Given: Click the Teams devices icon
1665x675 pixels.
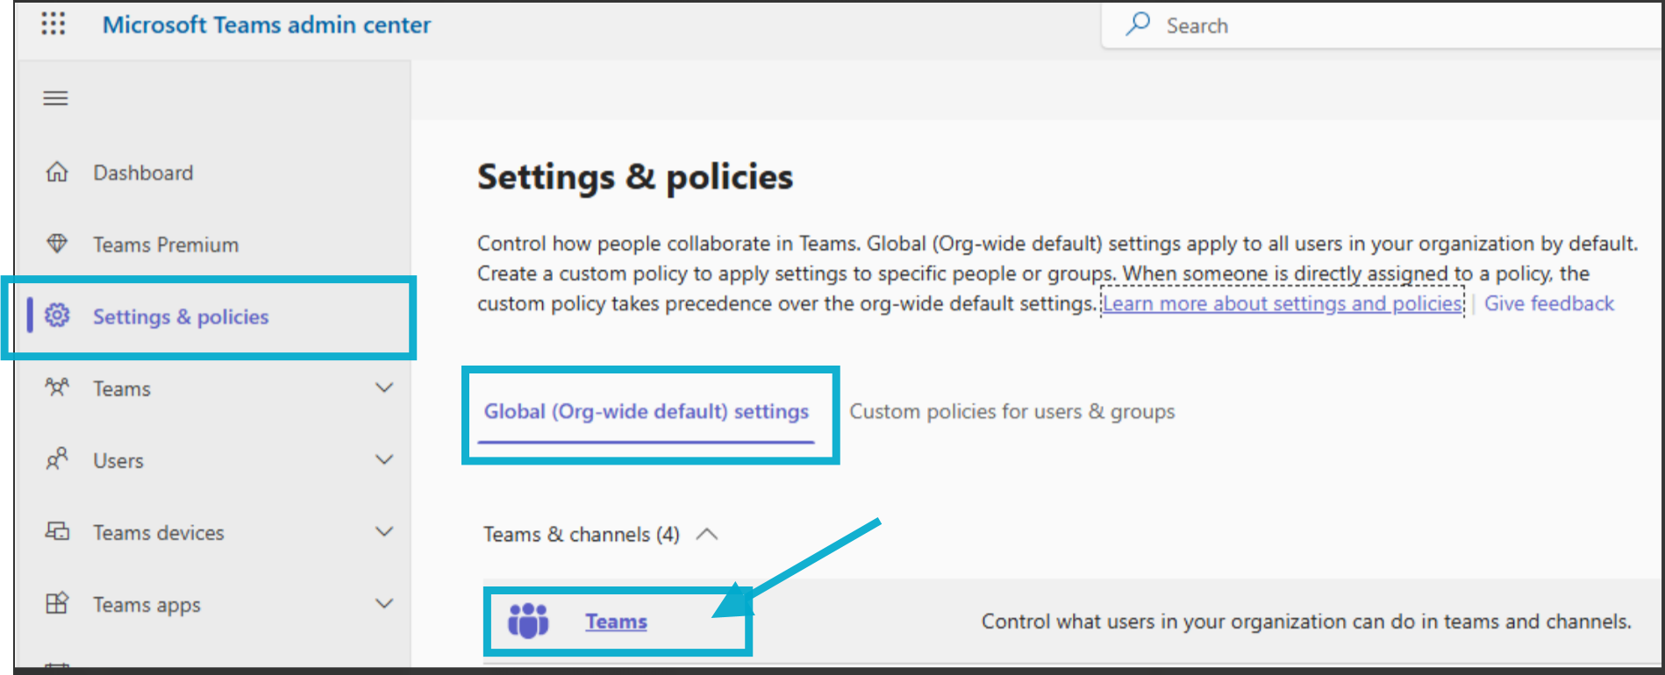Looking at the screenshot, I should coord(57,531).
